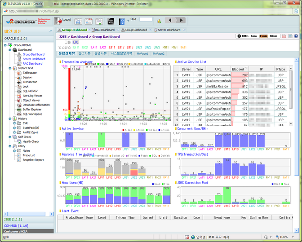Select the 15min time range
Screen dimensions: 302x242
coord(263,36)
